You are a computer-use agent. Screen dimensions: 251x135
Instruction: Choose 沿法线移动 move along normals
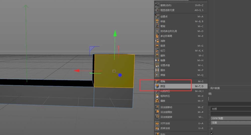coord(181,107)
